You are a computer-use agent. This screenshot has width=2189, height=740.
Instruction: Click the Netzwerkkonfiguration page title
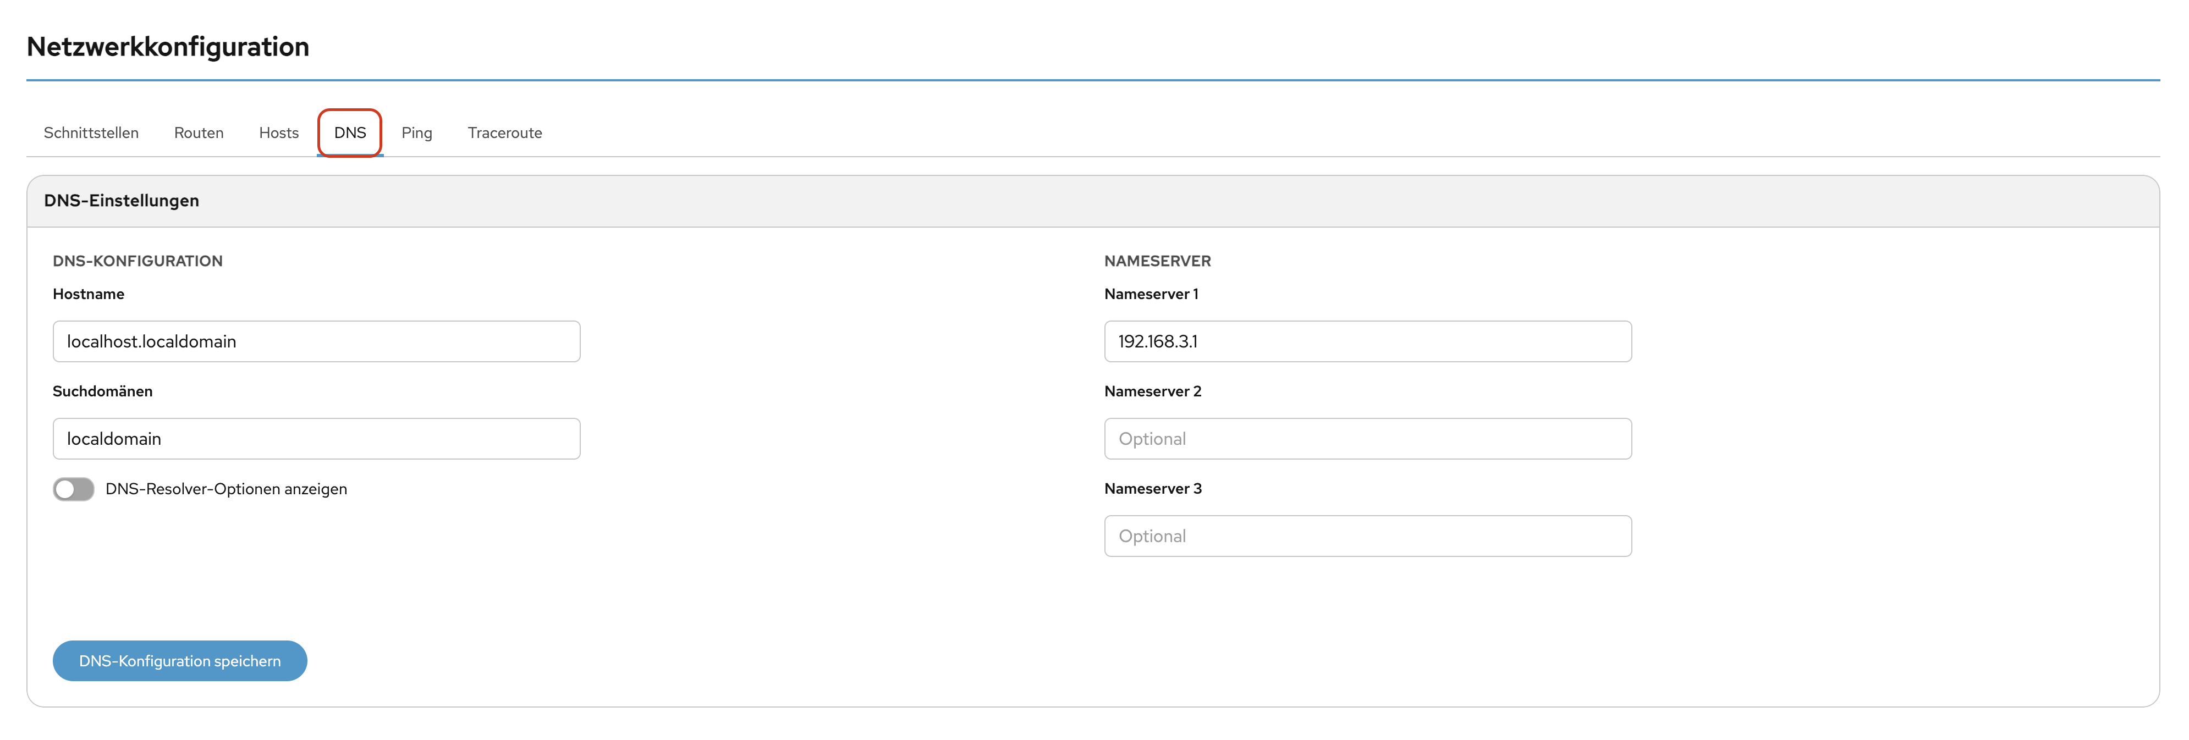[168, 47]
